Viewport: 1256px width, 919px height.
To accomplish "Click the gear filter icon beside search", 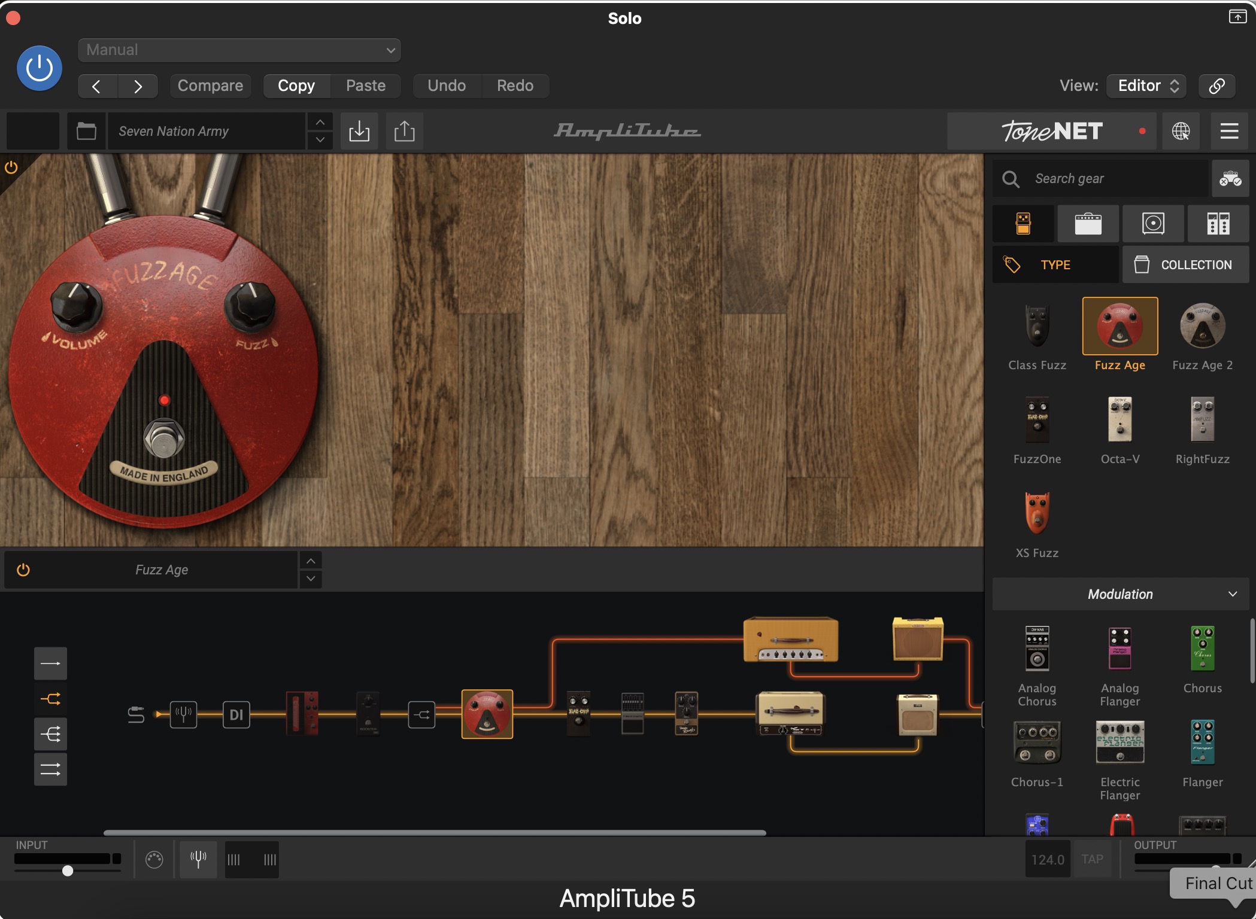I will [x=1230, y=179].
